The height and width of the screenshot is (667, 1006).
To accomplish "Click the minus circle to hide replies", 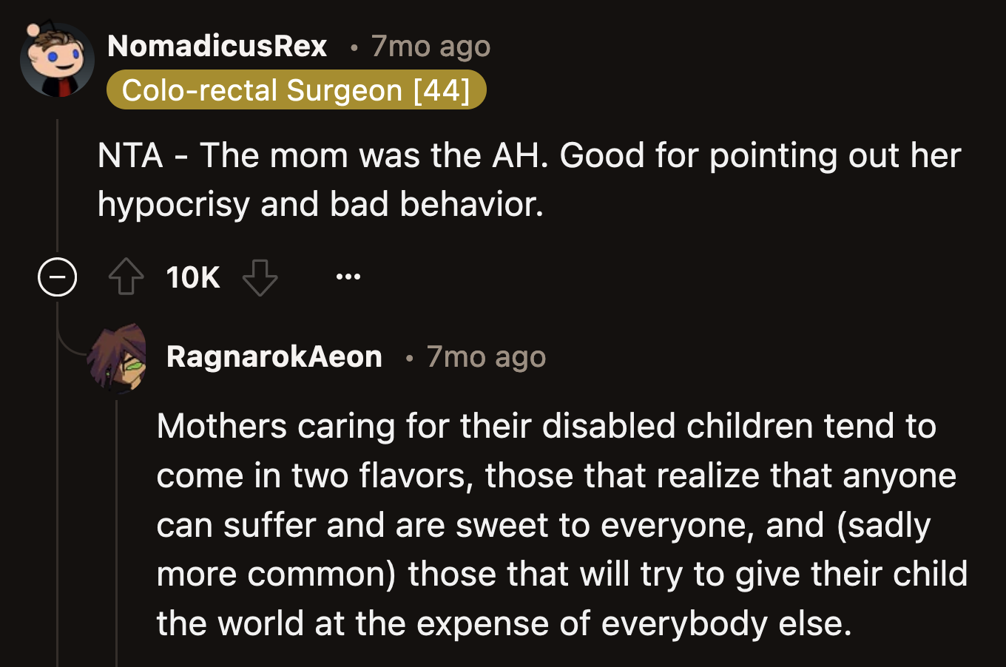I will tap(57, 277).
